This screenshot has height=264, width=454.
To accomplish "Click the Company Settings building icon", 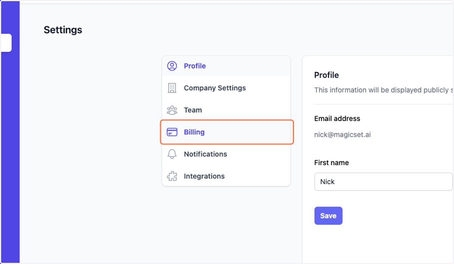I will [x=172, y=88].
